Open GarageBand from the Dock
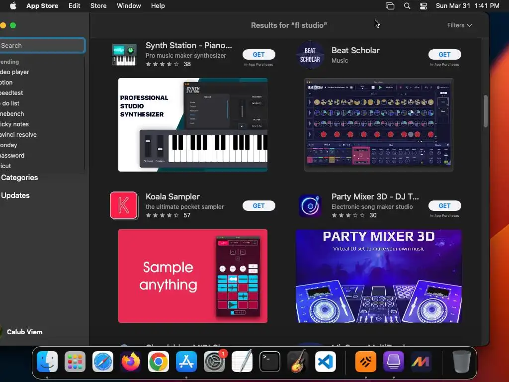Viewport: 509px width, 382px height. coord(298,362)
